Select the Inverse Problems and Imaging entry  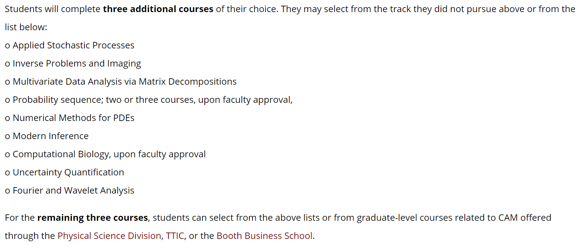pyautogui.click(x=73, y=64)
